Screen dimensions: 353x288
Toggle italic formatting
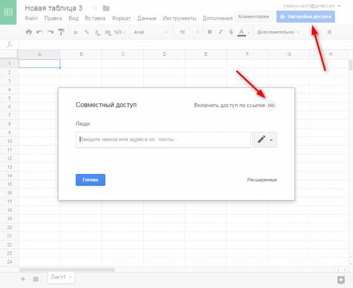pyautogui.click(x=221, y=32)
